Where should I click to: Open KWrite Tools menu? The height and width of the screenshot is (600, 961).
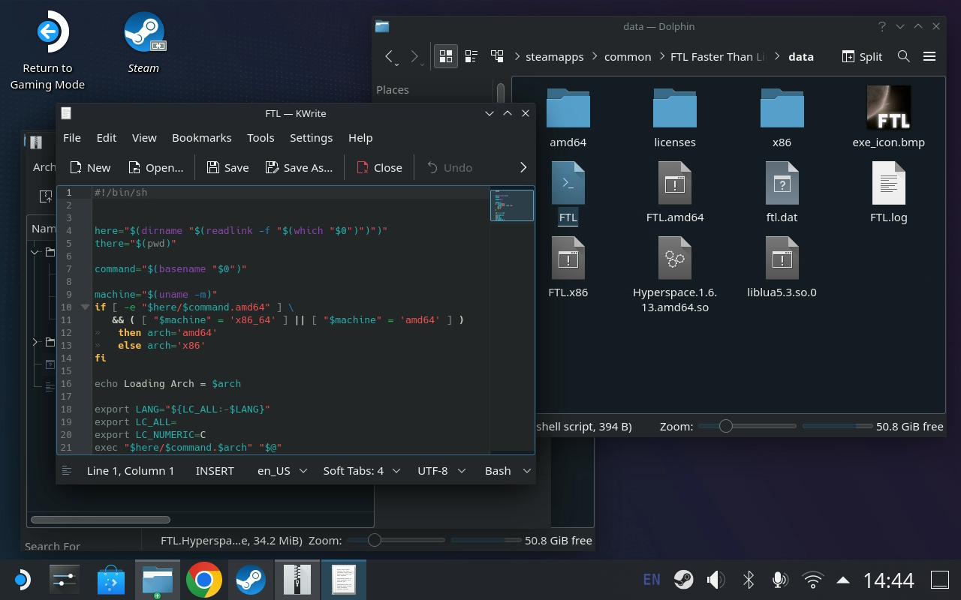[x=261, y=137]
